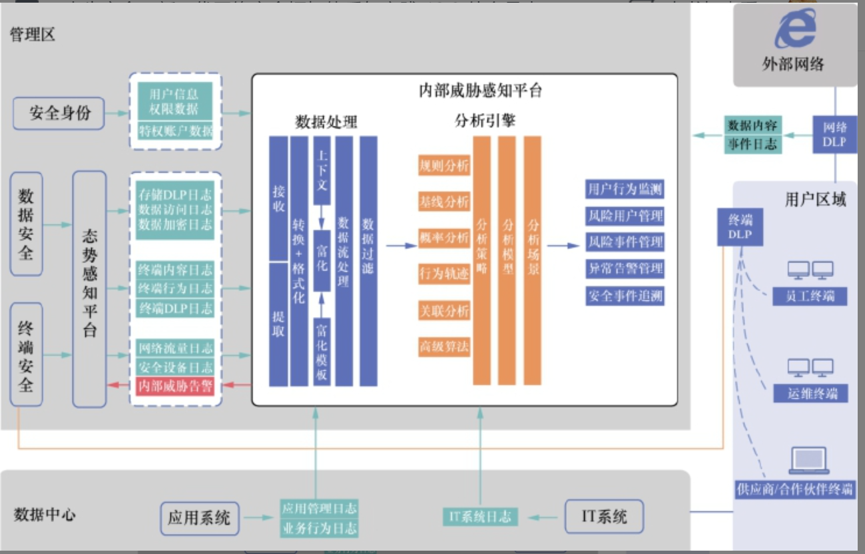Click the 安全设备日志 label

pos(175,367)
